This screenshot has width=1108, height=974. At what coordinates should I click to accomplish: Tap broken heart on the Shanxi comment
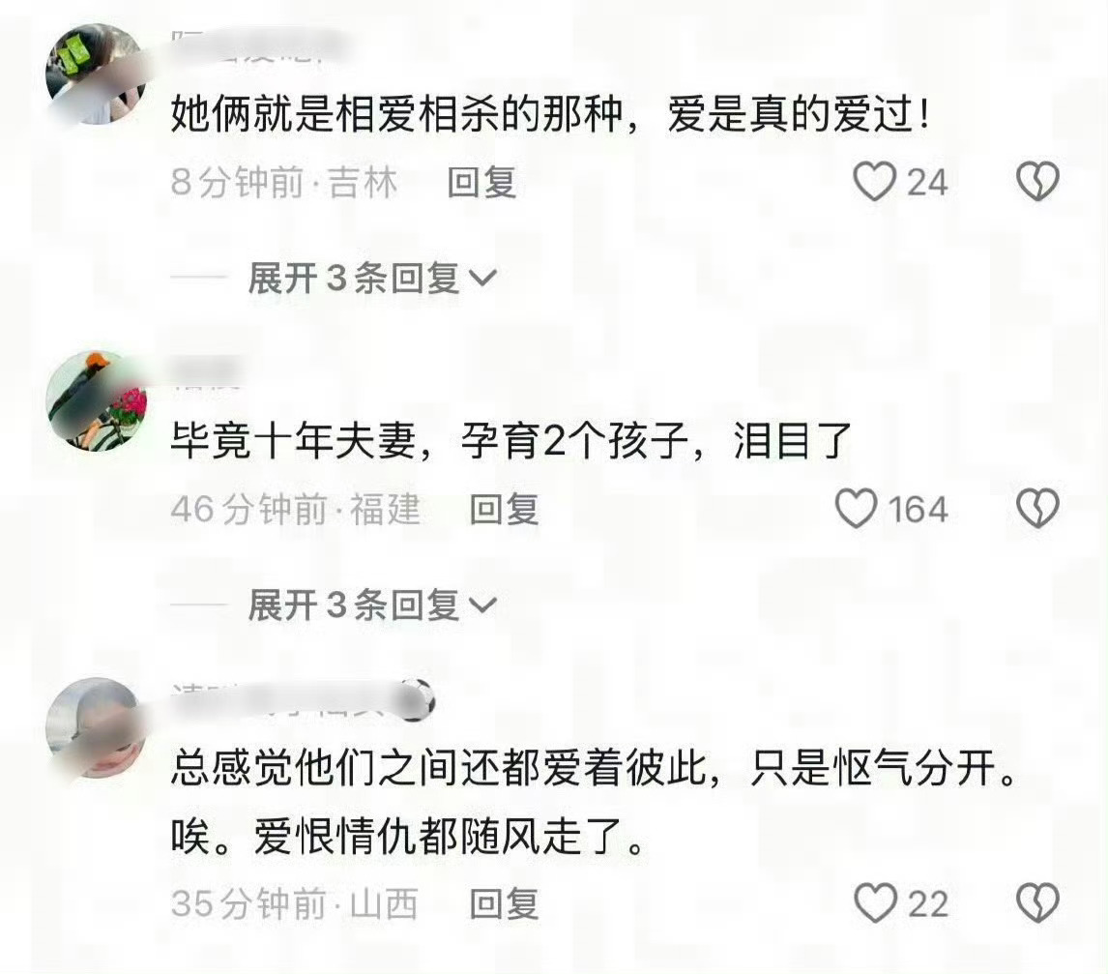point(1037,902)
